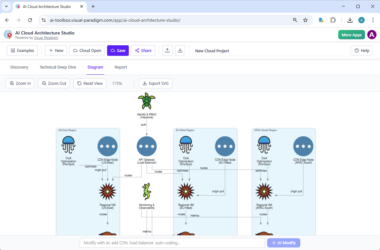
Task: Select the Monitoring & Observability gecko icon
Action: coord(146,191)
